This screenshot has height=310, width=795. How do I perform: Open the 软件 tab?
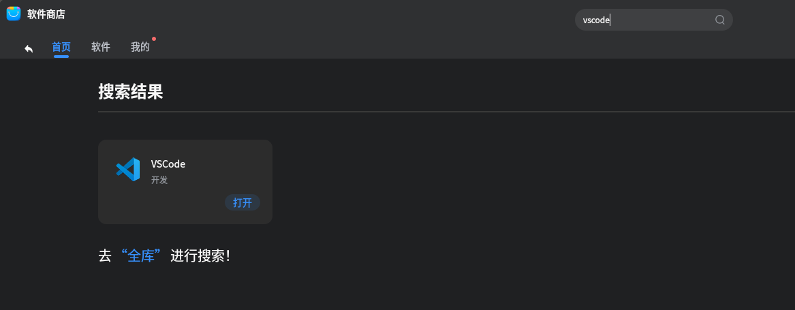click(100, 47)
